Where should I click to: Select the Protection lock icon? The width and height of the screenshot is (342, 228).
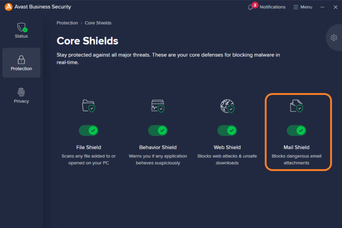[x=21, y=60]
